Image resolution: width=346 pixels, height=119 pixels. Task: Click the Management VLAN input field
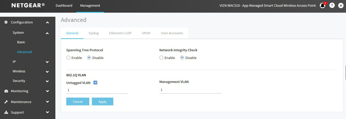[x=190, y=90]
